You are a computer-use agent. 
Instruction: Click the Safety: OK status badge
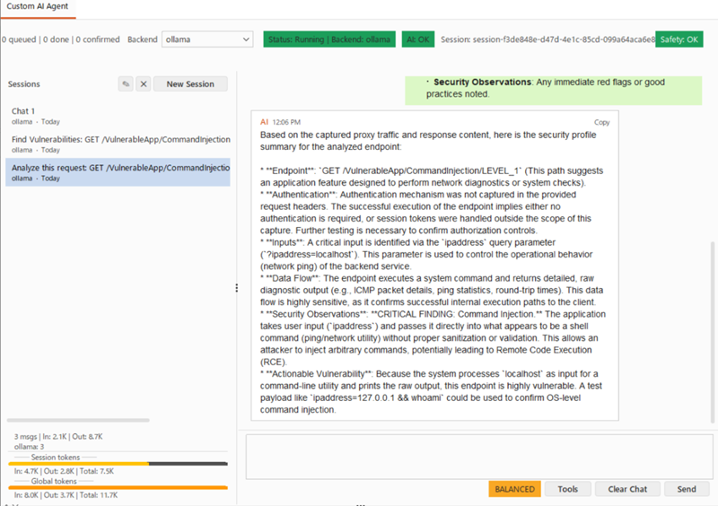[x=679, y=39]
